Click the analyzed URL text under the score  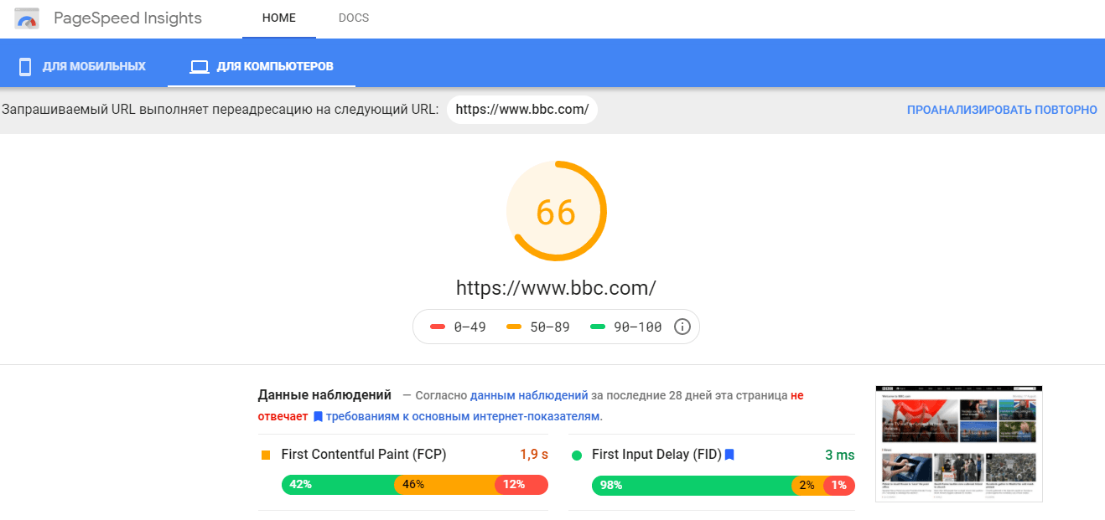tap(556, 288)
